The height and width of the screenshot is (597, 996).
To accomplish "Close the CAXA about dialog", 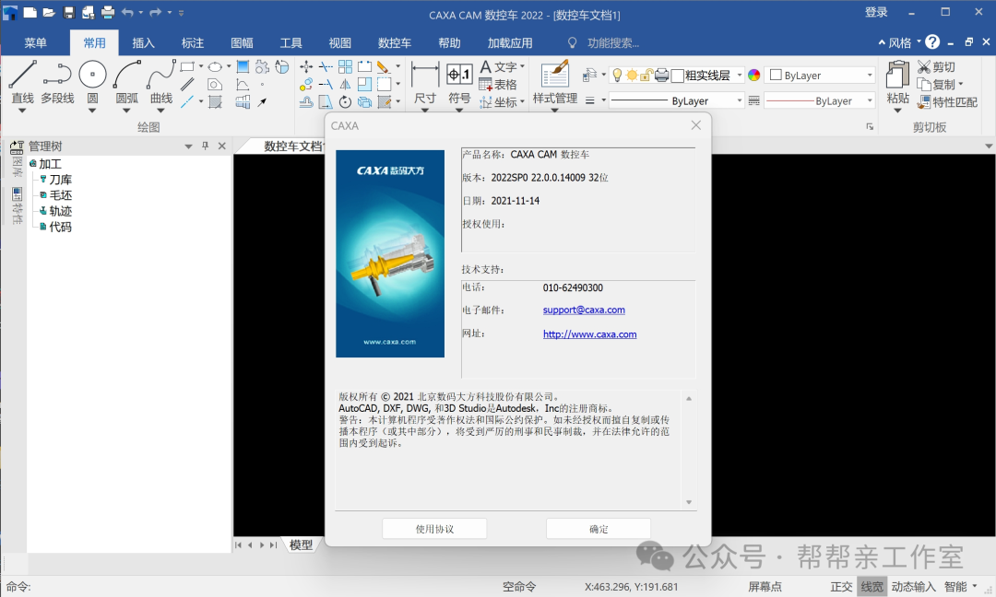I will [696, 125].
